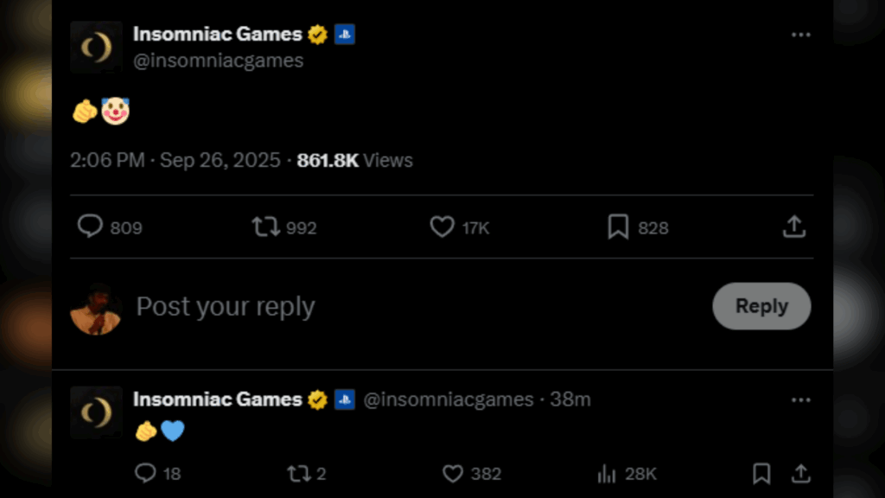Click the Insomniac Games profile avatar
The image size is (885, 498).
pos(96,48)
